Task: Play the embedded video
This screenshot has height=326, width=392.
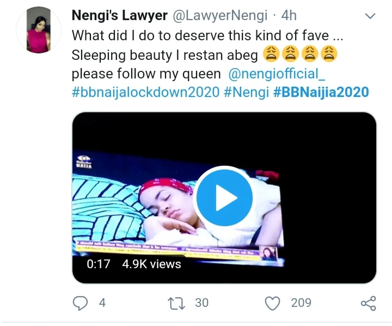Action: pyautogui.click(x=224, y=198)
